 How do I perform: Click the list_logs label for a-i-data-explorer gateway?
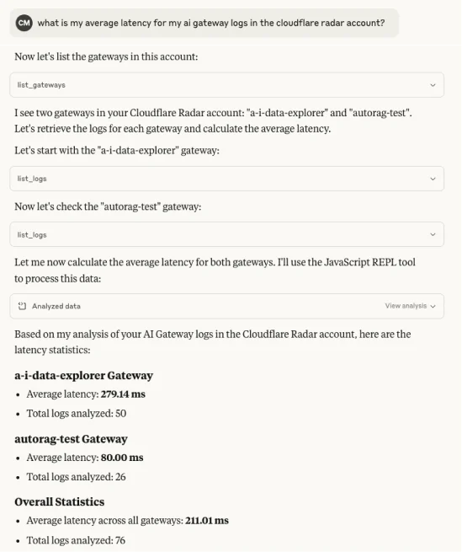(x=32, y=179)
